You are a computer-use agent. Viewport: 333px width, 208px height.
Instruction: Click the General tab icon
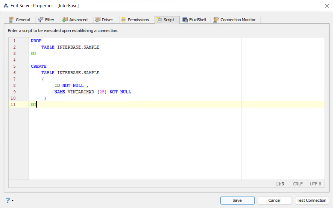(x=11, y=20)
